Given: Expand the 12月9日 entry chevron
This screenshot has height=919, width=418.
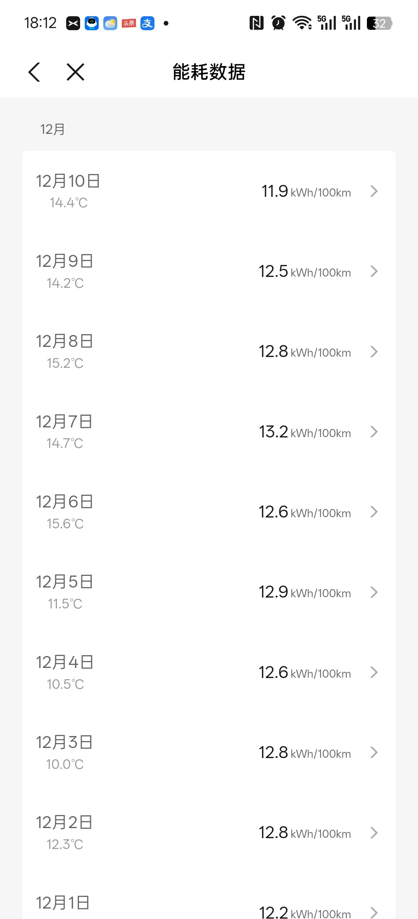Looking at the screenshot, I should click(x=373, y=272).
